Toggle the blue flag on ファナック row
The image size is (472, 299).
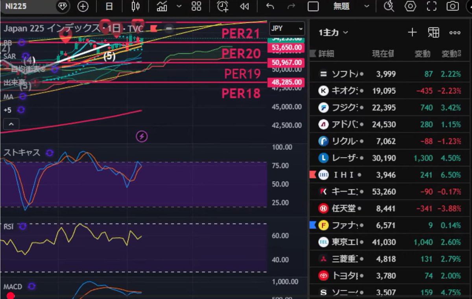coord(313,225)
